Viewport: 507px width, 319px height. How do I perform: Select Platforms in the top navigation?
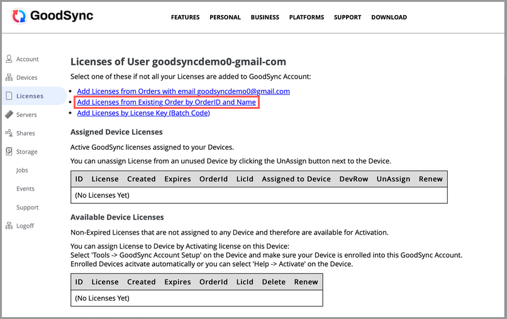tap(306, 18)
